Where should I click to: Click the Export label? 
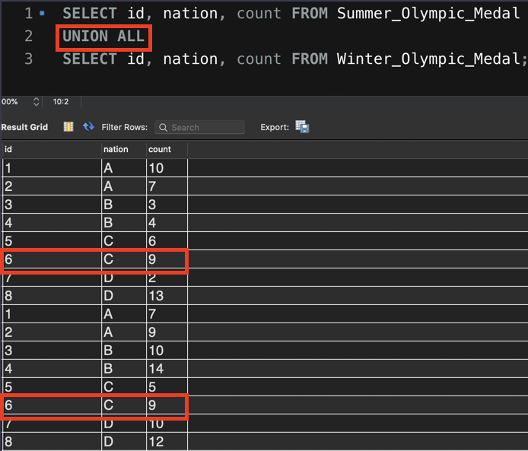tap(275, 127)
